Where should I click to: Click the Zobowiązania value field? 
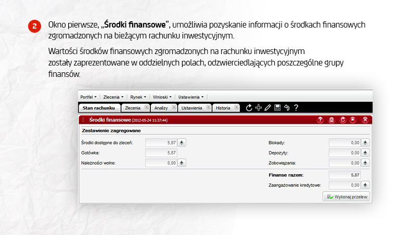coord(345,163)
